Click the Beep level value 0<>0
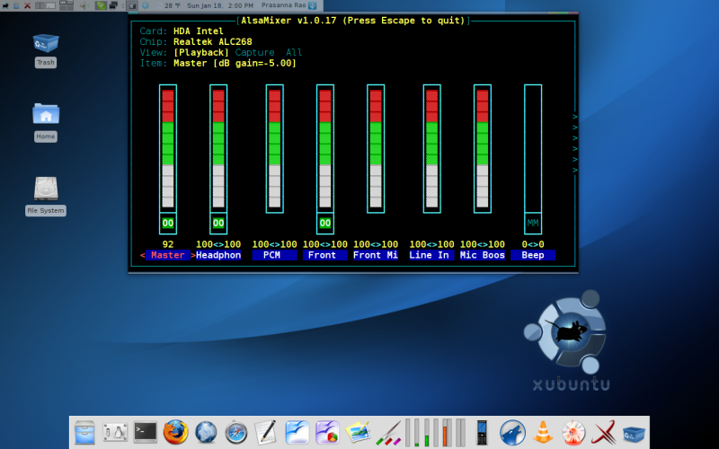The height and width of the screenshot is (449, 719). point(533,244)
